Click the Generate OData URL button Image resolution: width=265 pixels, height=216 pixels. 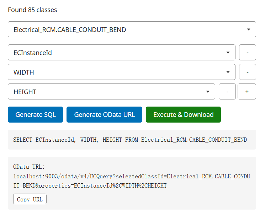(104, 115)
